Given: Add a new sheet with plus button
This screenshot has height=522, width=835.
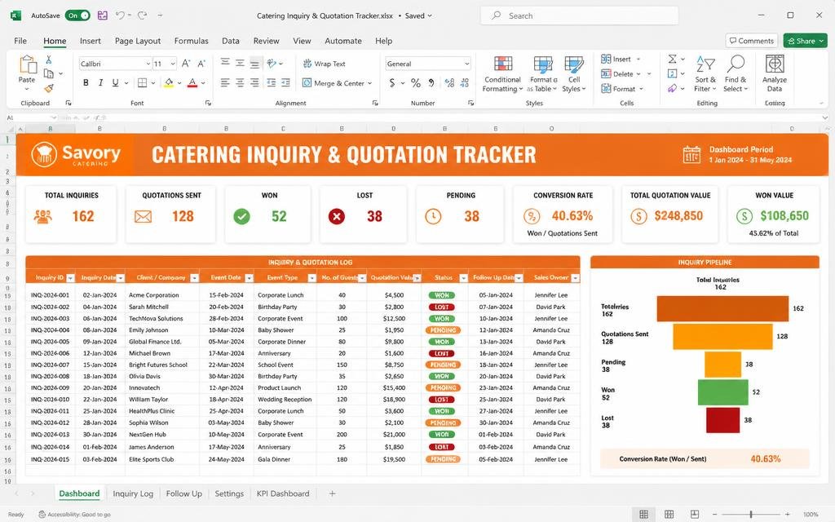Looking at the screenshot, I should coord(332,493).
